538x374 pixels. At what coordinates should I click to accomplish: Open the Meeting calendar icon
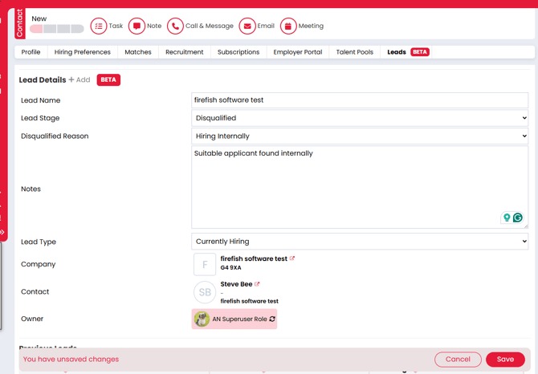pos(288,26)
